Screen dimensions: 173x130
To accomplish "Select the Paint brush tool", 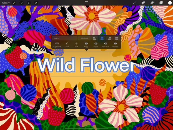I will pyautogui.click(x=134, y=3).
